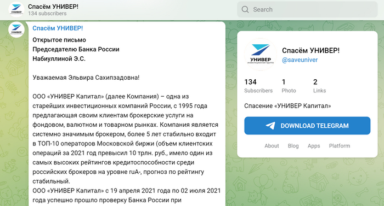This screenshot has width=384, height=206.
Task: Click the line mentioning ТОП-10 операторов Московской биржи
Action: [122, 144]
